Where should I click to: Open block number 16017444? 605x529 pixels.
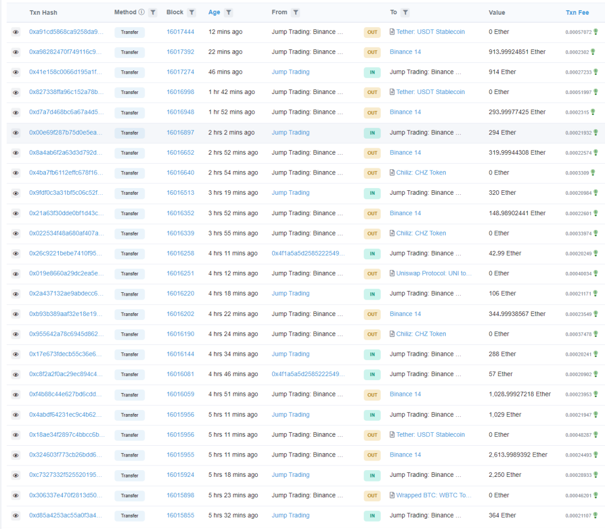pyautogui.click(x=180, y=32)
